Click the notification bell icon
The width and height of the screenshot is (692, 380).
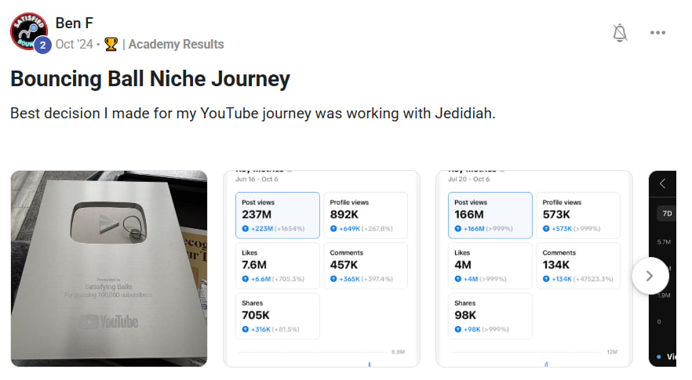[x=620, y=32]
